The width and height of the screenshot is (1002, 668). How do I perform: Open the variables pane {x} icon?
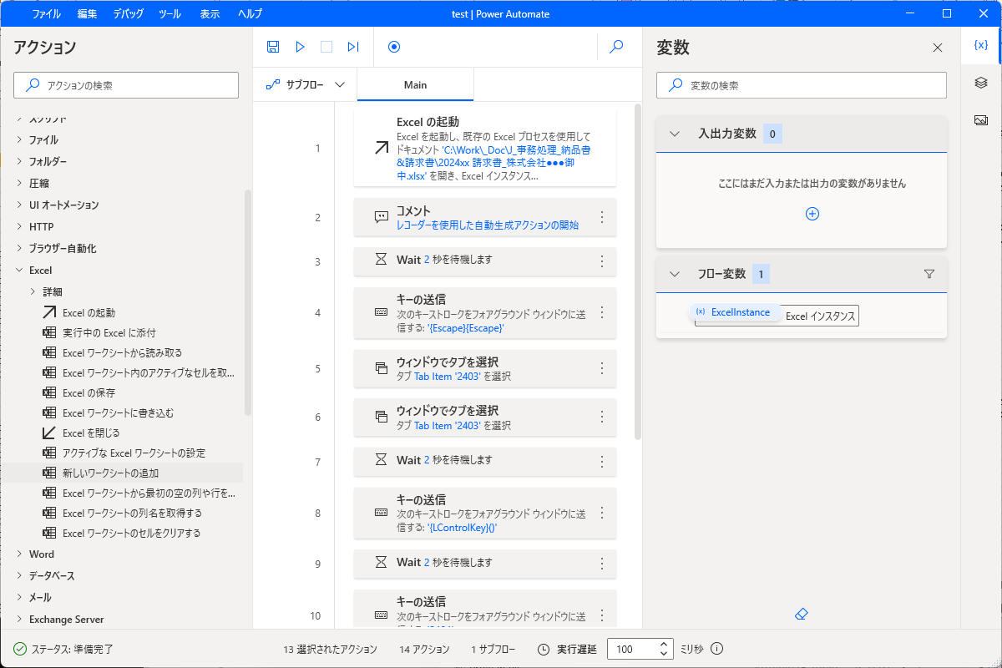(x=981, y=46)
